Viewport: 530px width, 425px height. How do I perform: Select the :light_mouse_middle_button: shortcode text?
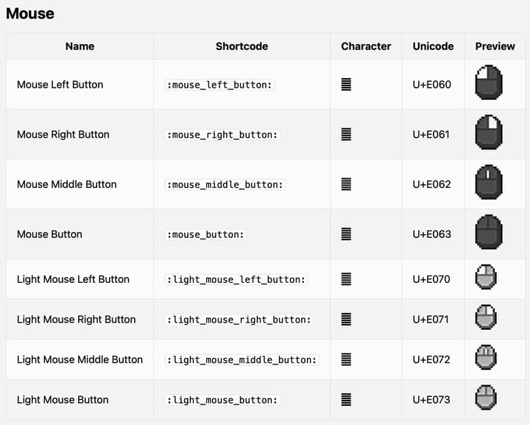tap(242, 360)
